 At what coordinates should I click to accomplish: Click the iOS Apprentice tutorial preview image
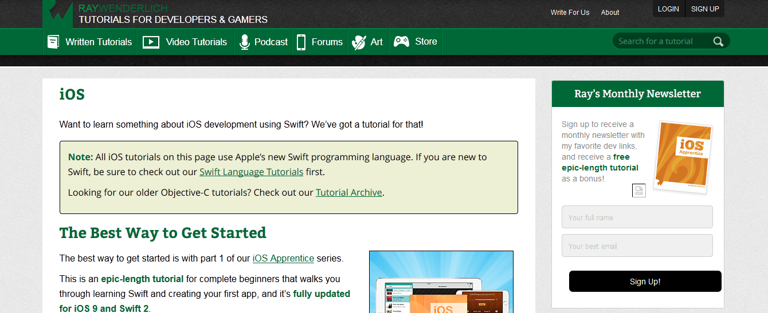441,282
